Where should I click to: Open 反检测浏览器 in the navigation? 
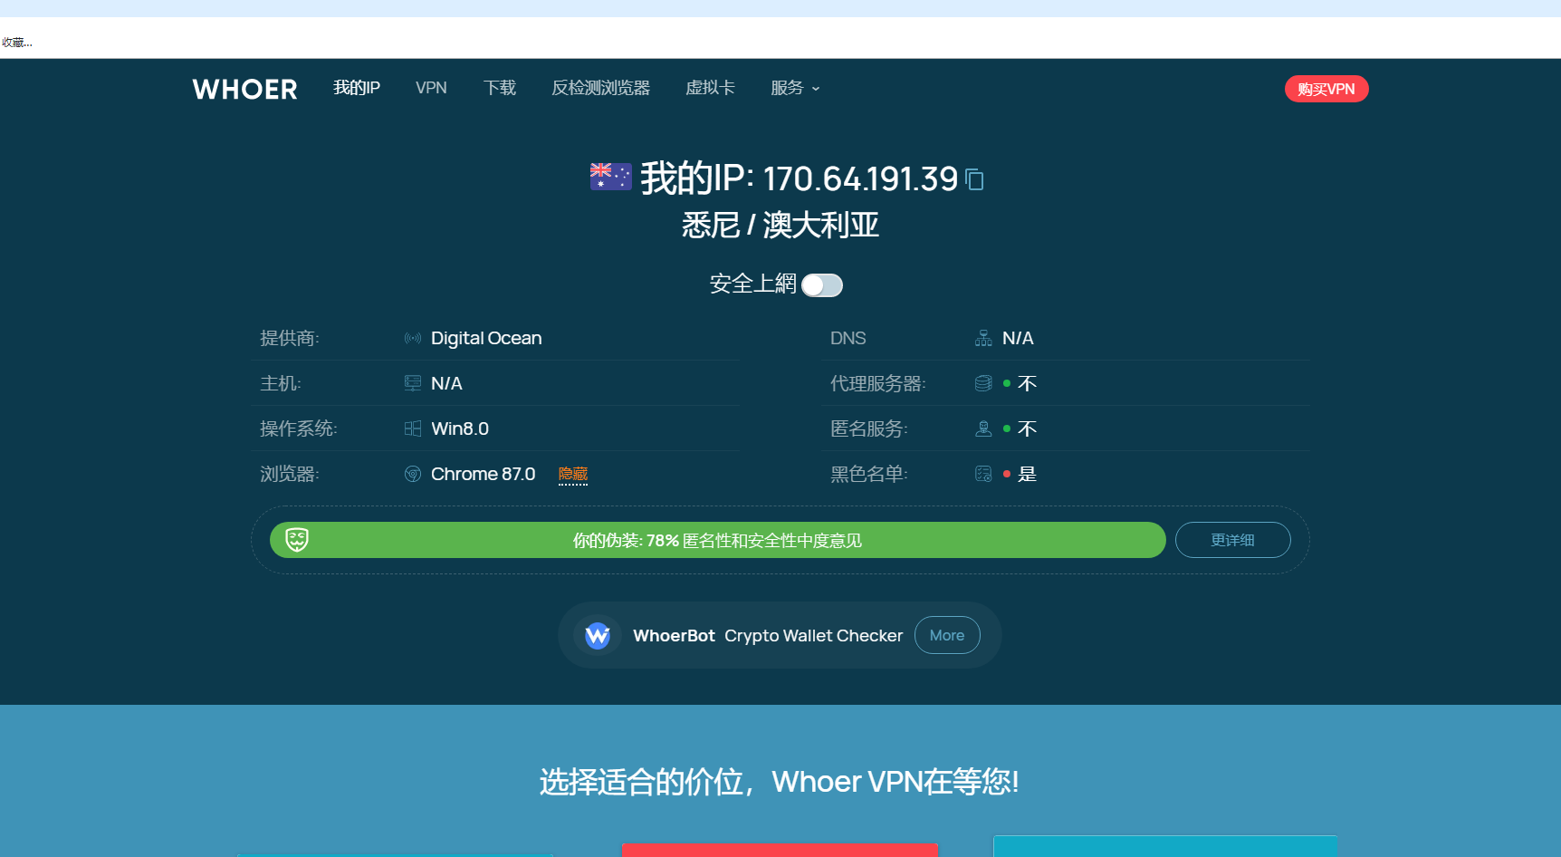tap(601, 88)
